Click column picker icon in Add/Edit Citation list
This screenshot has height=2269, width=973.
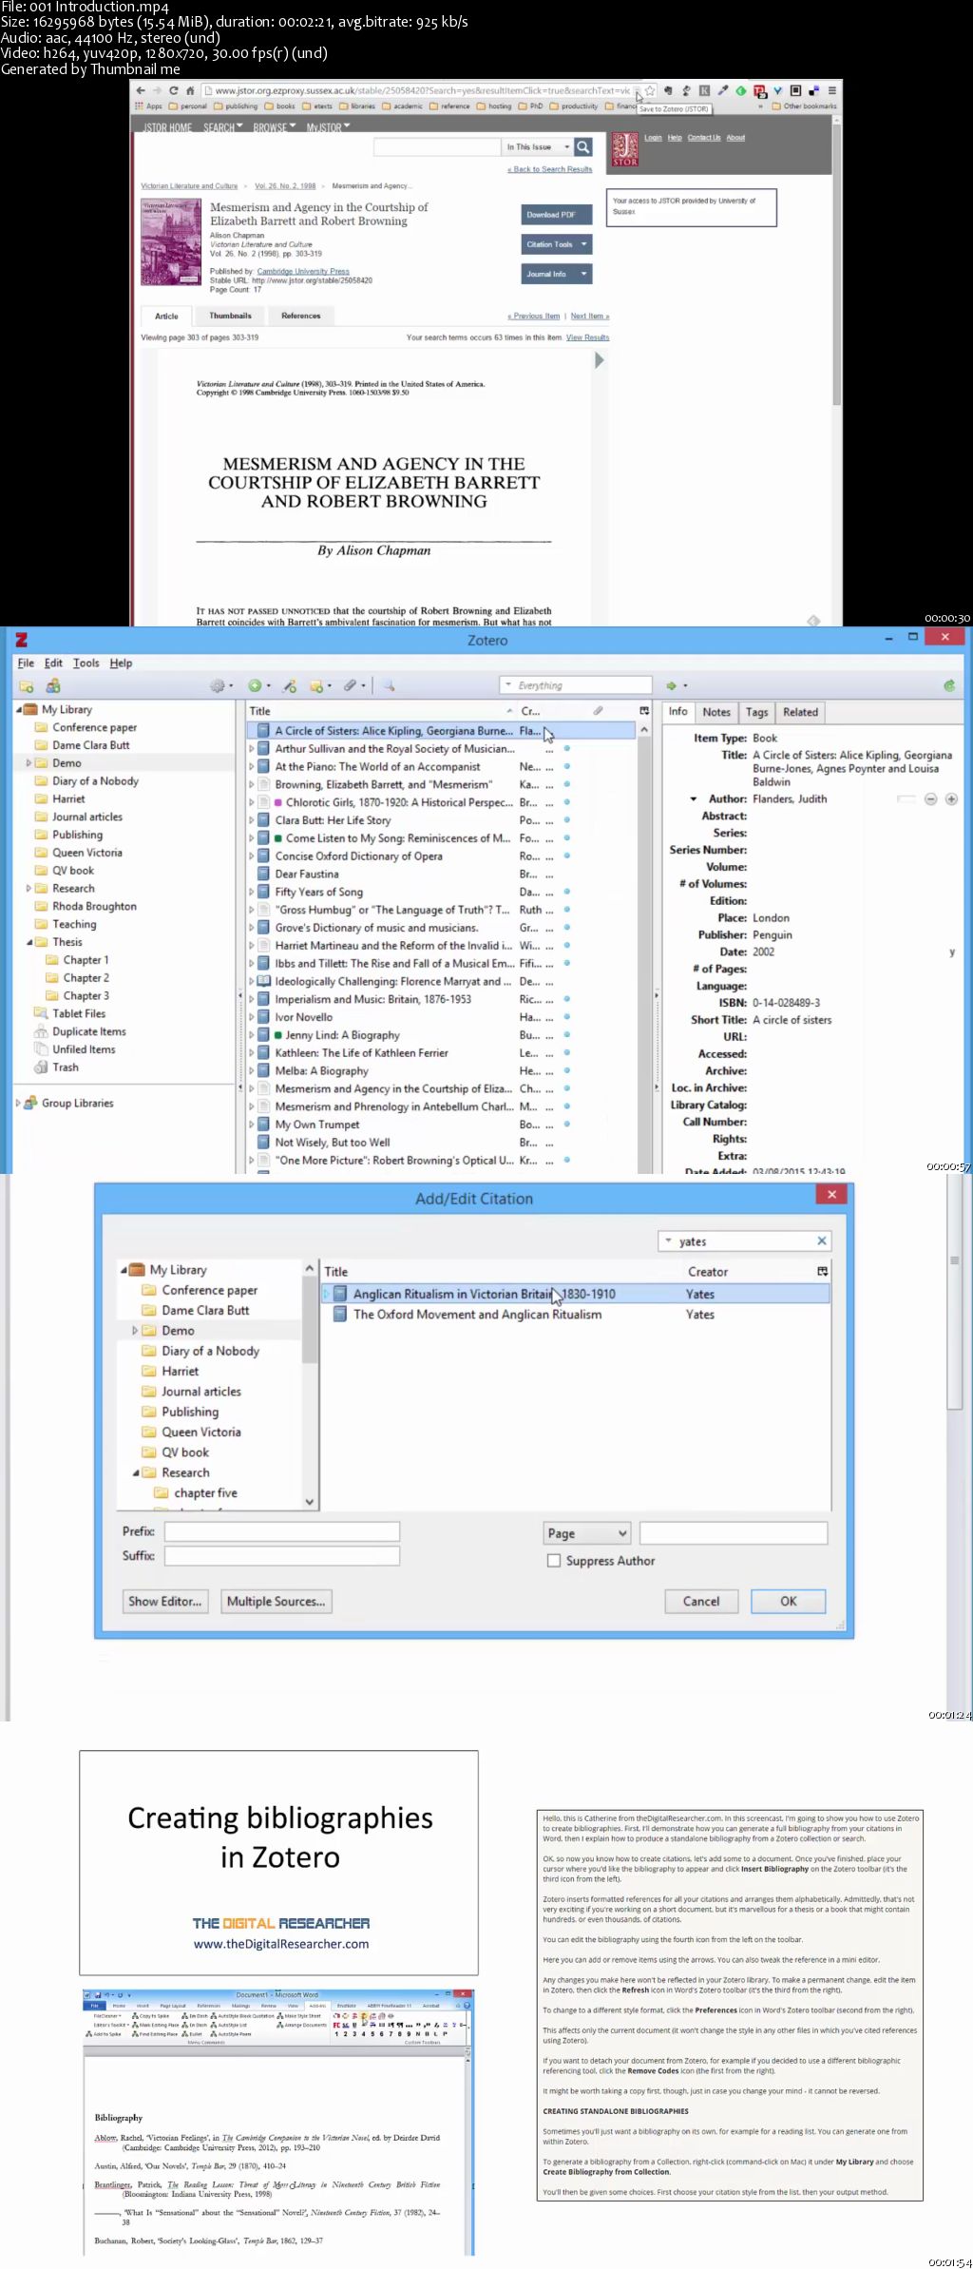[x=822, y=1272]
